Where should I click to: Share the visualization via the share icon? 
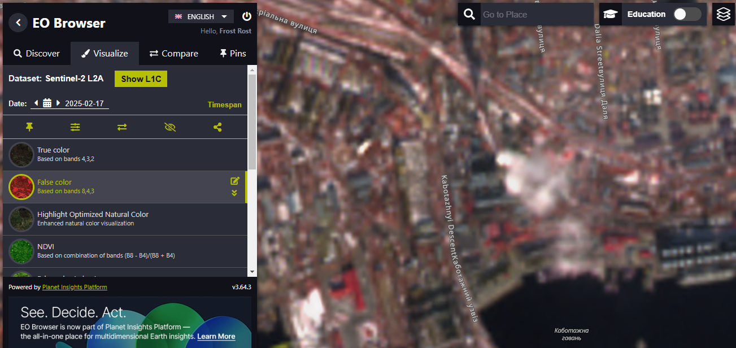click(x=217, y=127)
